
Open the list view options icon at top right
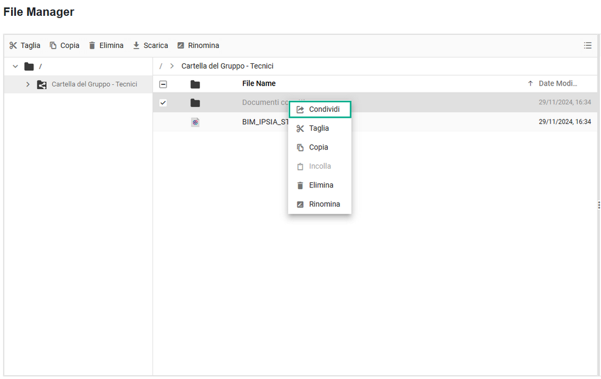588,45
